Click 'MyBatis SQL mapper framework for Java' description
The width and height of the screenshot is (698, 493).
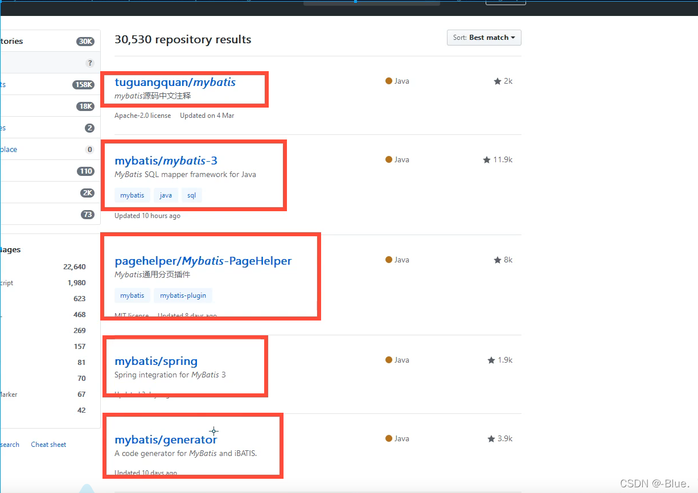point(185,174)
